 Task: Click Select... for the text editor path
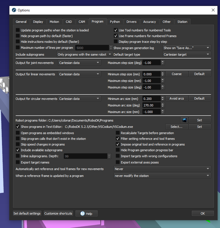[177, 127]
